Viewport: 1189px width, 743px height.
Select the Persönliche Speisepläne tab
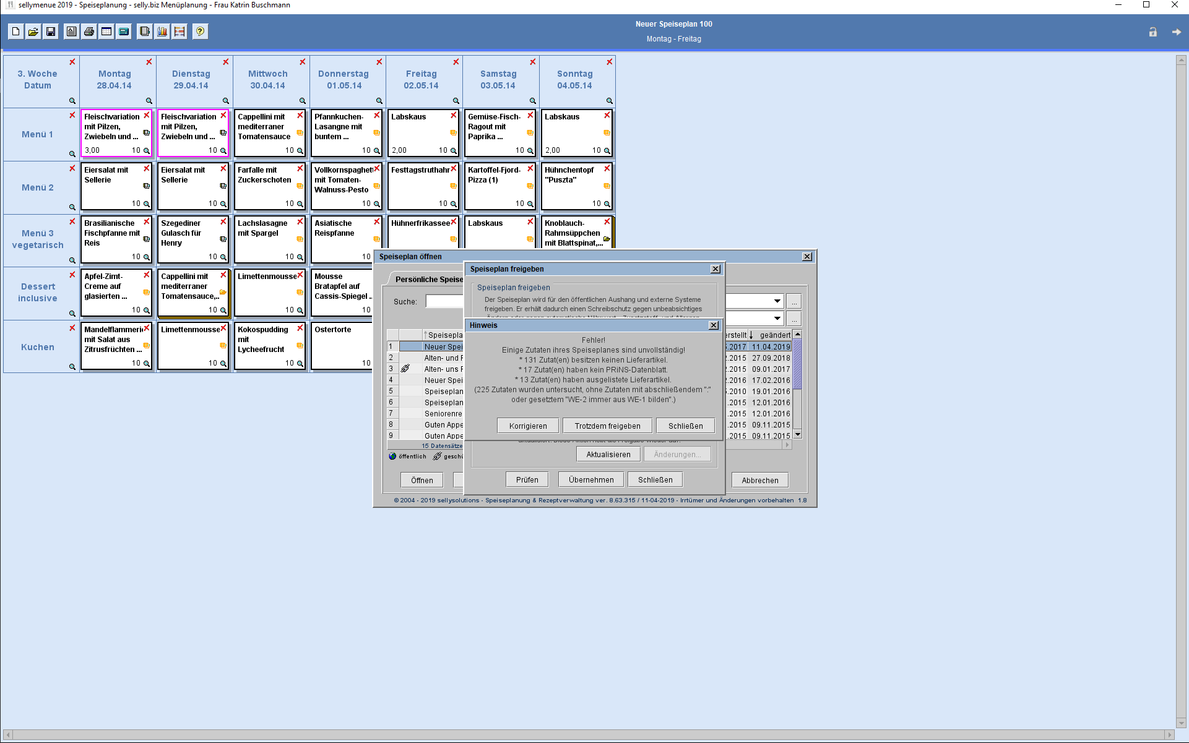pyautogui.click(x=428, y=280)
